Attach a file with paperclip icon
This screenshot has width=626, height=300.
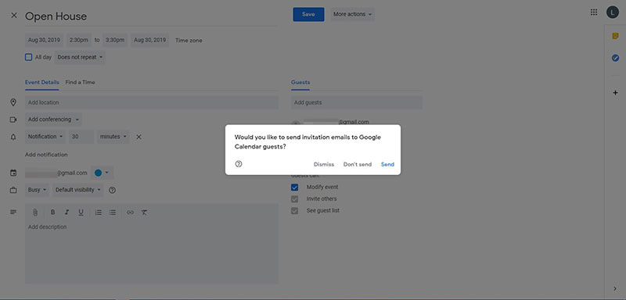[35, 212]
